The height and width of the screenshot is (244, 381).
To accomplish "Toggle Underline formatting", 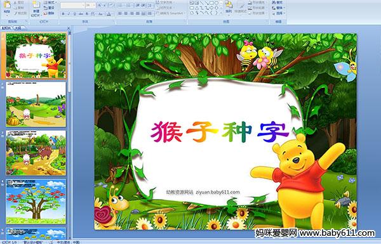I will [x=74, y=14].
